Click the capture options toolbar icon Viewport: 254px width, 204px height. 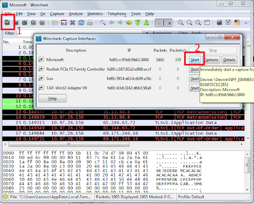(x=16, y=23)
